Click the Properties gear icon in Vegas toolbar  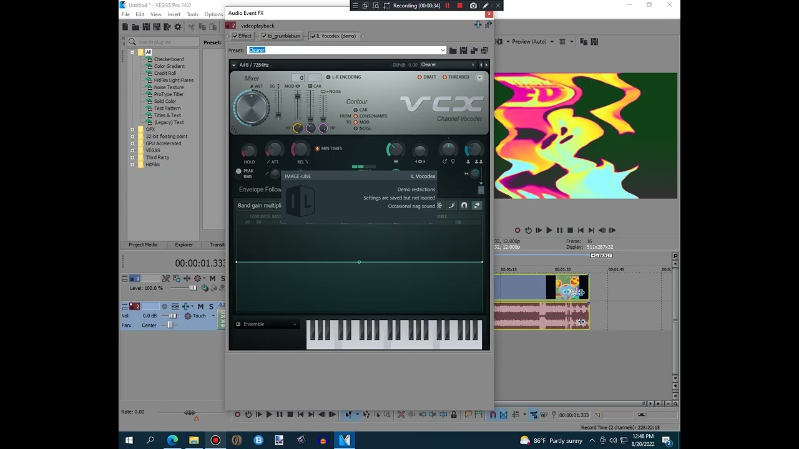178,27
